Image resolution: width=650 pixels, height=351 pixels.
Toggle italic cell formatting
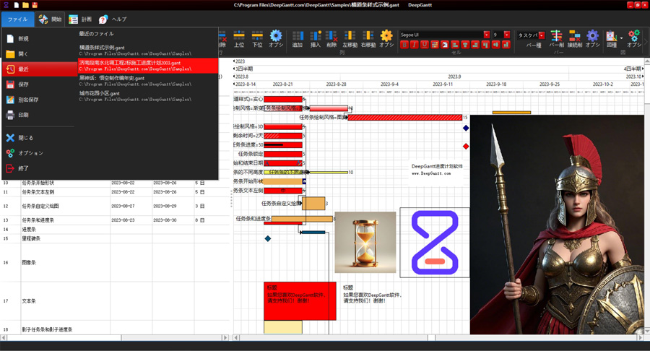click(x=415, y=45)
